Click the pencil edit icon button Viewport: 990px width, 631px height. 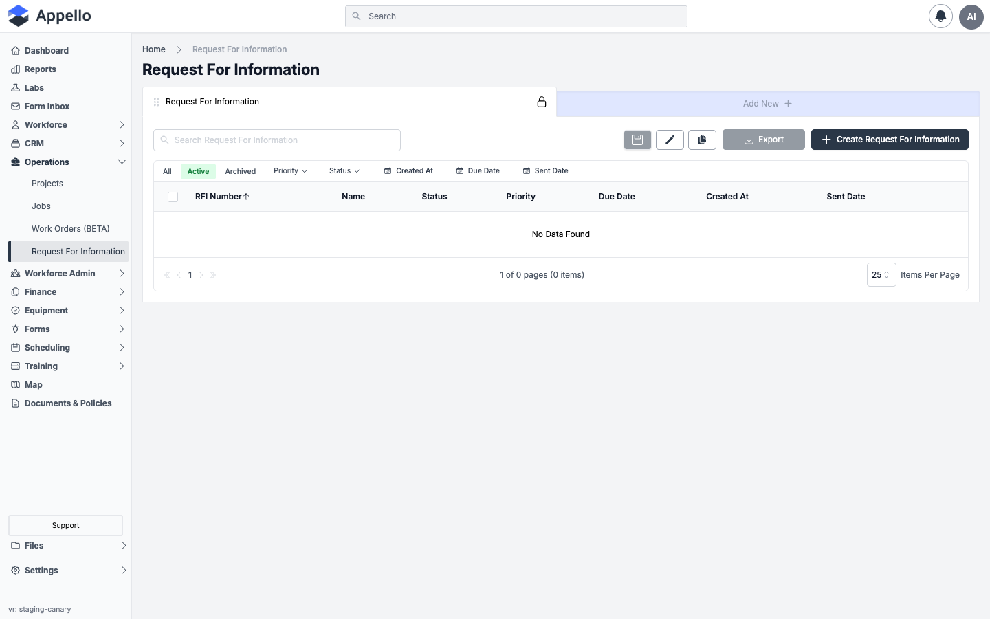pos(670,140)
